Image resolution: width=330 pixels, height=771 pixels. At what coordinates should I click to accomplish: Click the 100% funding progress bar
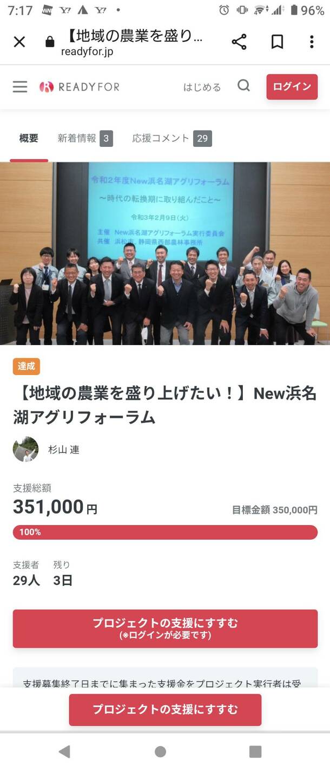[x=165, y=532]
